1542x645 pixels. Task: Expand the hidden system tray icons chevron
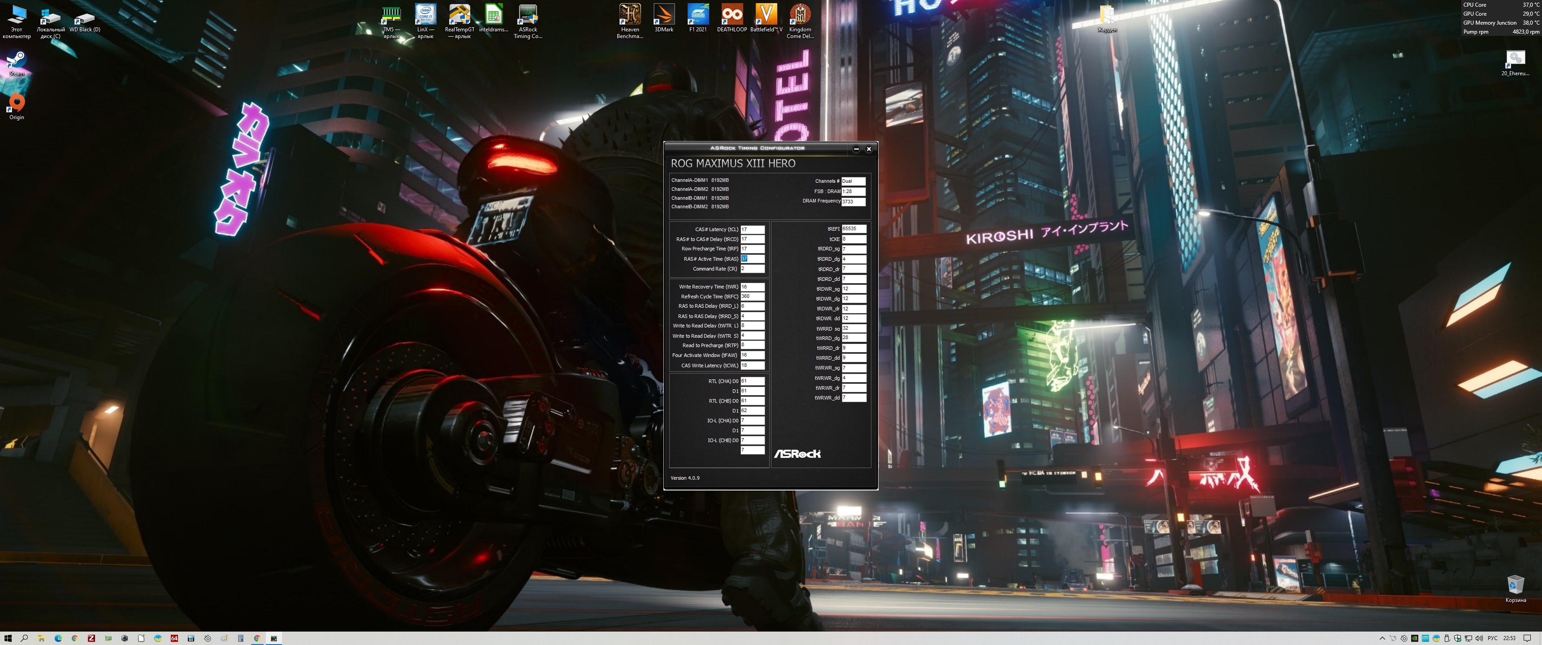coord(1382,638)
